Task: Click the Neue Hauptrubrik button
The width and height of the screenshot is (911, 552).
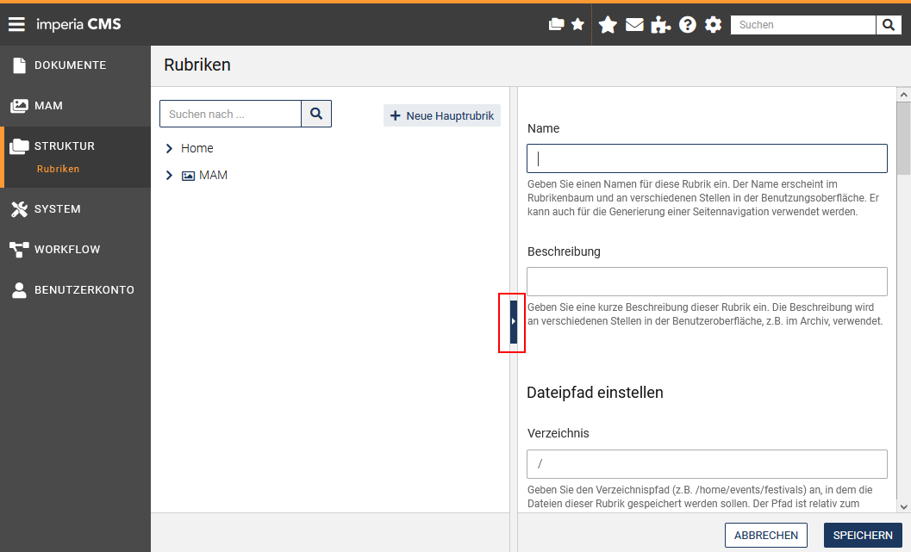Action: click(x=441, y=115)
